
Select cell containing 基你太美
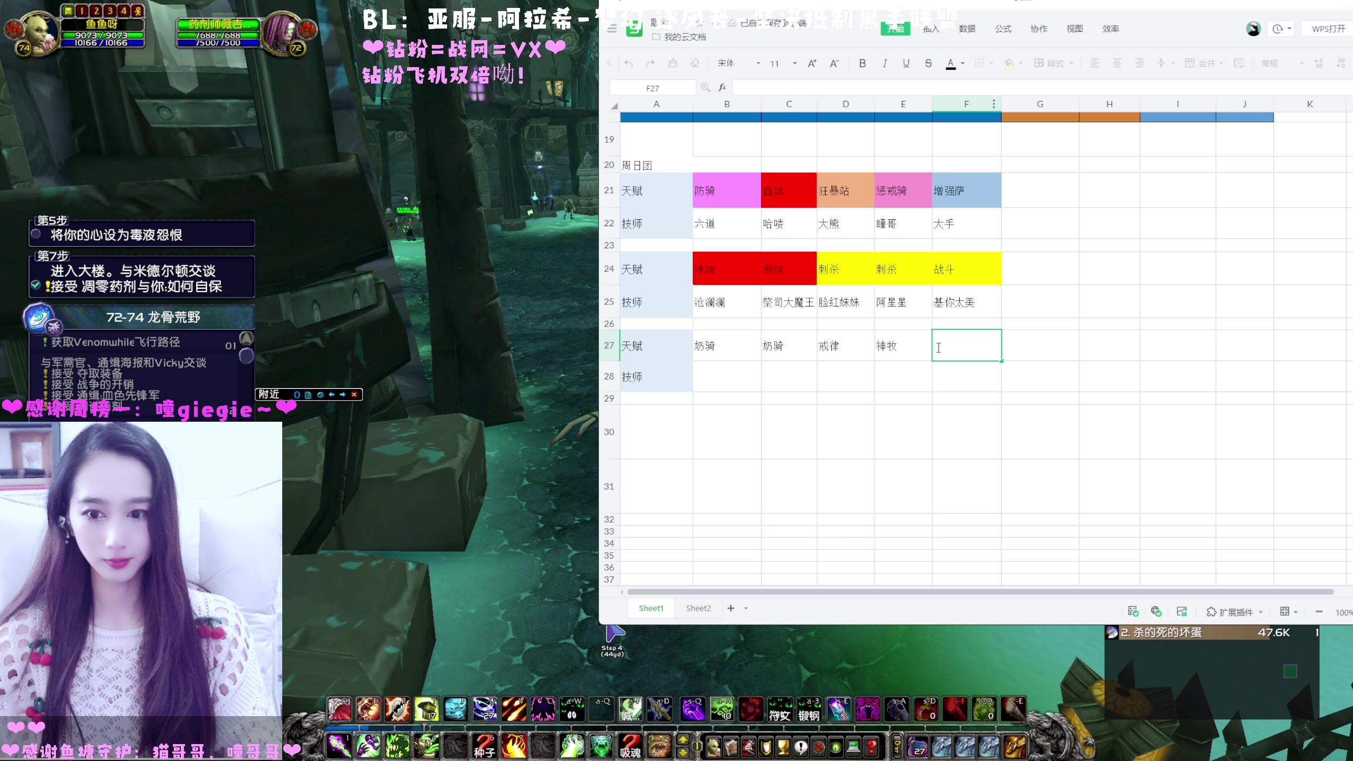pos(966,302)
